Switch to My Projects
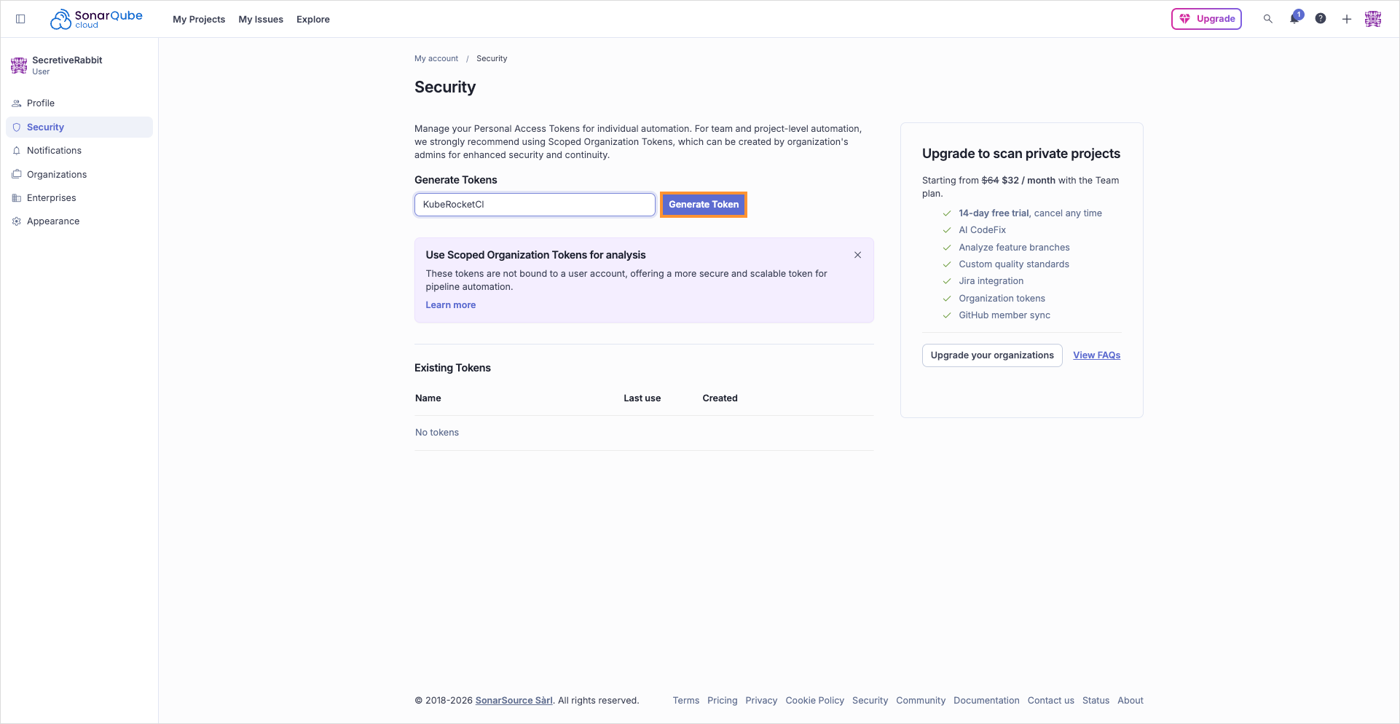 (198, 19)
